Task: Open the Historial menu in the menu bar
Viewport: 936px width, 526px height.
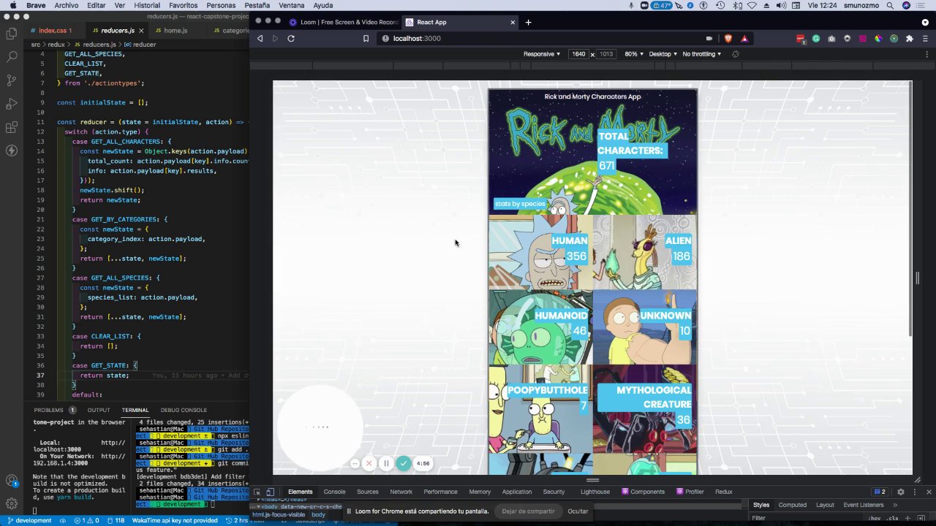Action: [x=147, y=5]
